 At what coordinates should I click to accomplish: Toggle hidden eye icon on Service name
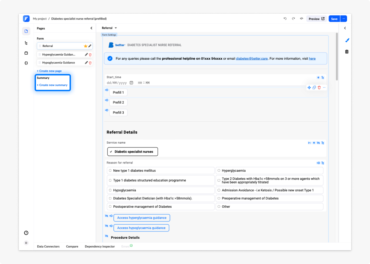coord(318,143)
